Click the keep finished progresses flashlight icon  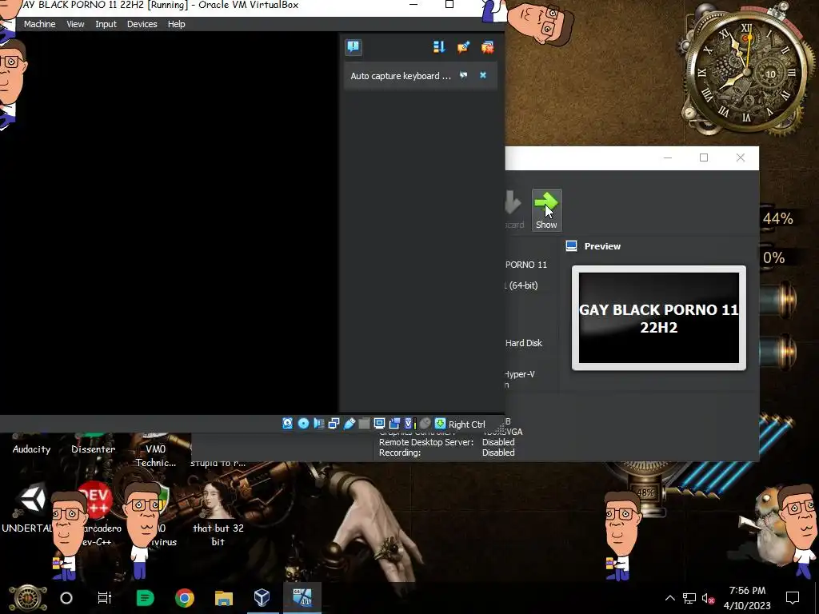click(x=463, y=47)
